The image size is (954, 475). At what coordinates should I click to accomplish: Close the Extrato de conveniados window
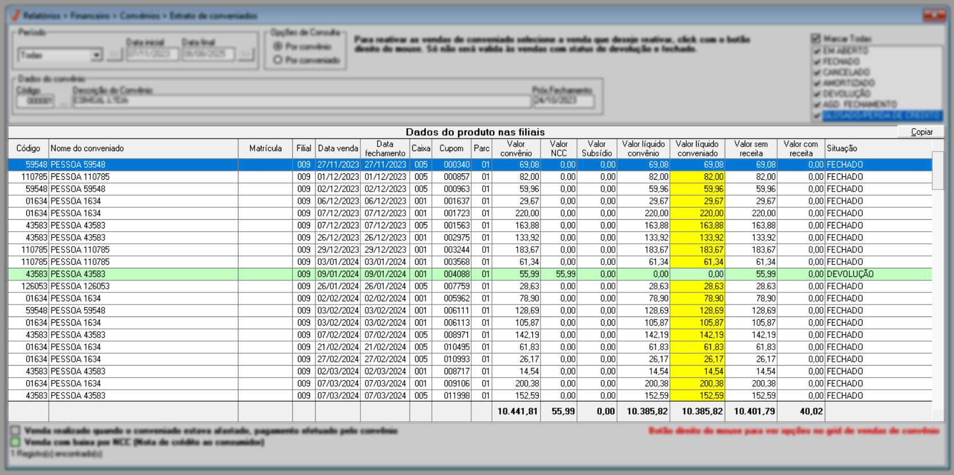(935, 15)
